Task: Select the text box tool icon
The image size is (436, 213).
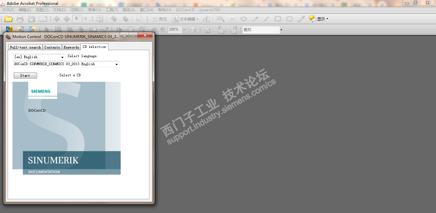Action: 232,19
